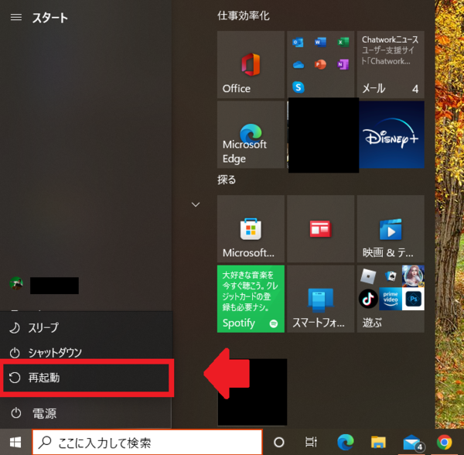Screen dimensions: 464x455
Task: Open Photoshop icon in the 遊ぶ folder tile
Action: 413,299
